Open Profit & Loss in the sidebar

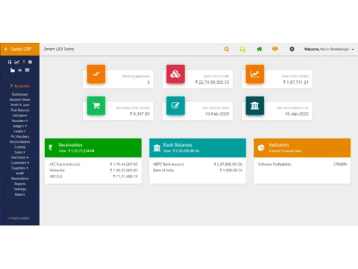(20, 105)
